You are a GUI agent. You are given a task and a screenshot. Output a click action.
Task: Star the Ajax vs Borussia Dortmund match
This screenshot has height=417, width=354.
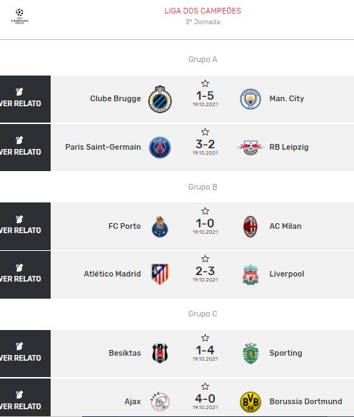pos(205,386)
